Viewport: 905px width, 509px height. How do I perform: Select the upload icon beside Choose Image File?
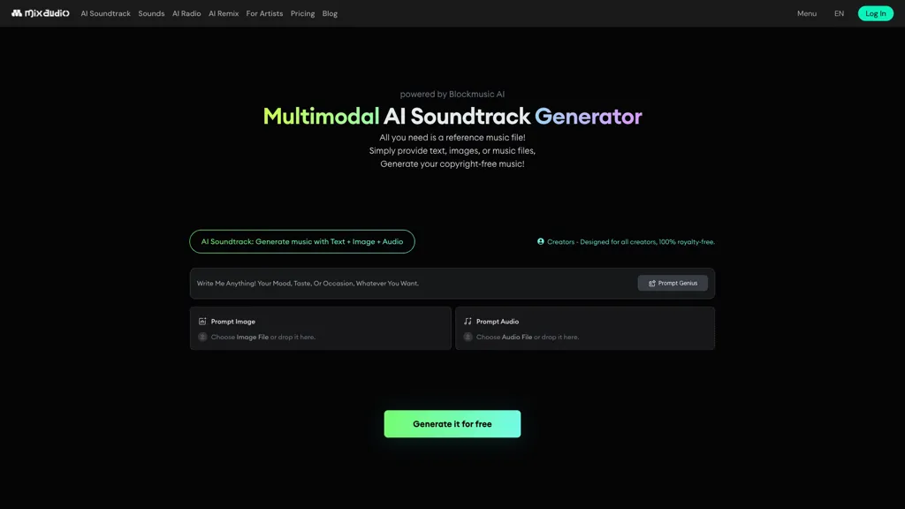[x=202, y=337]
